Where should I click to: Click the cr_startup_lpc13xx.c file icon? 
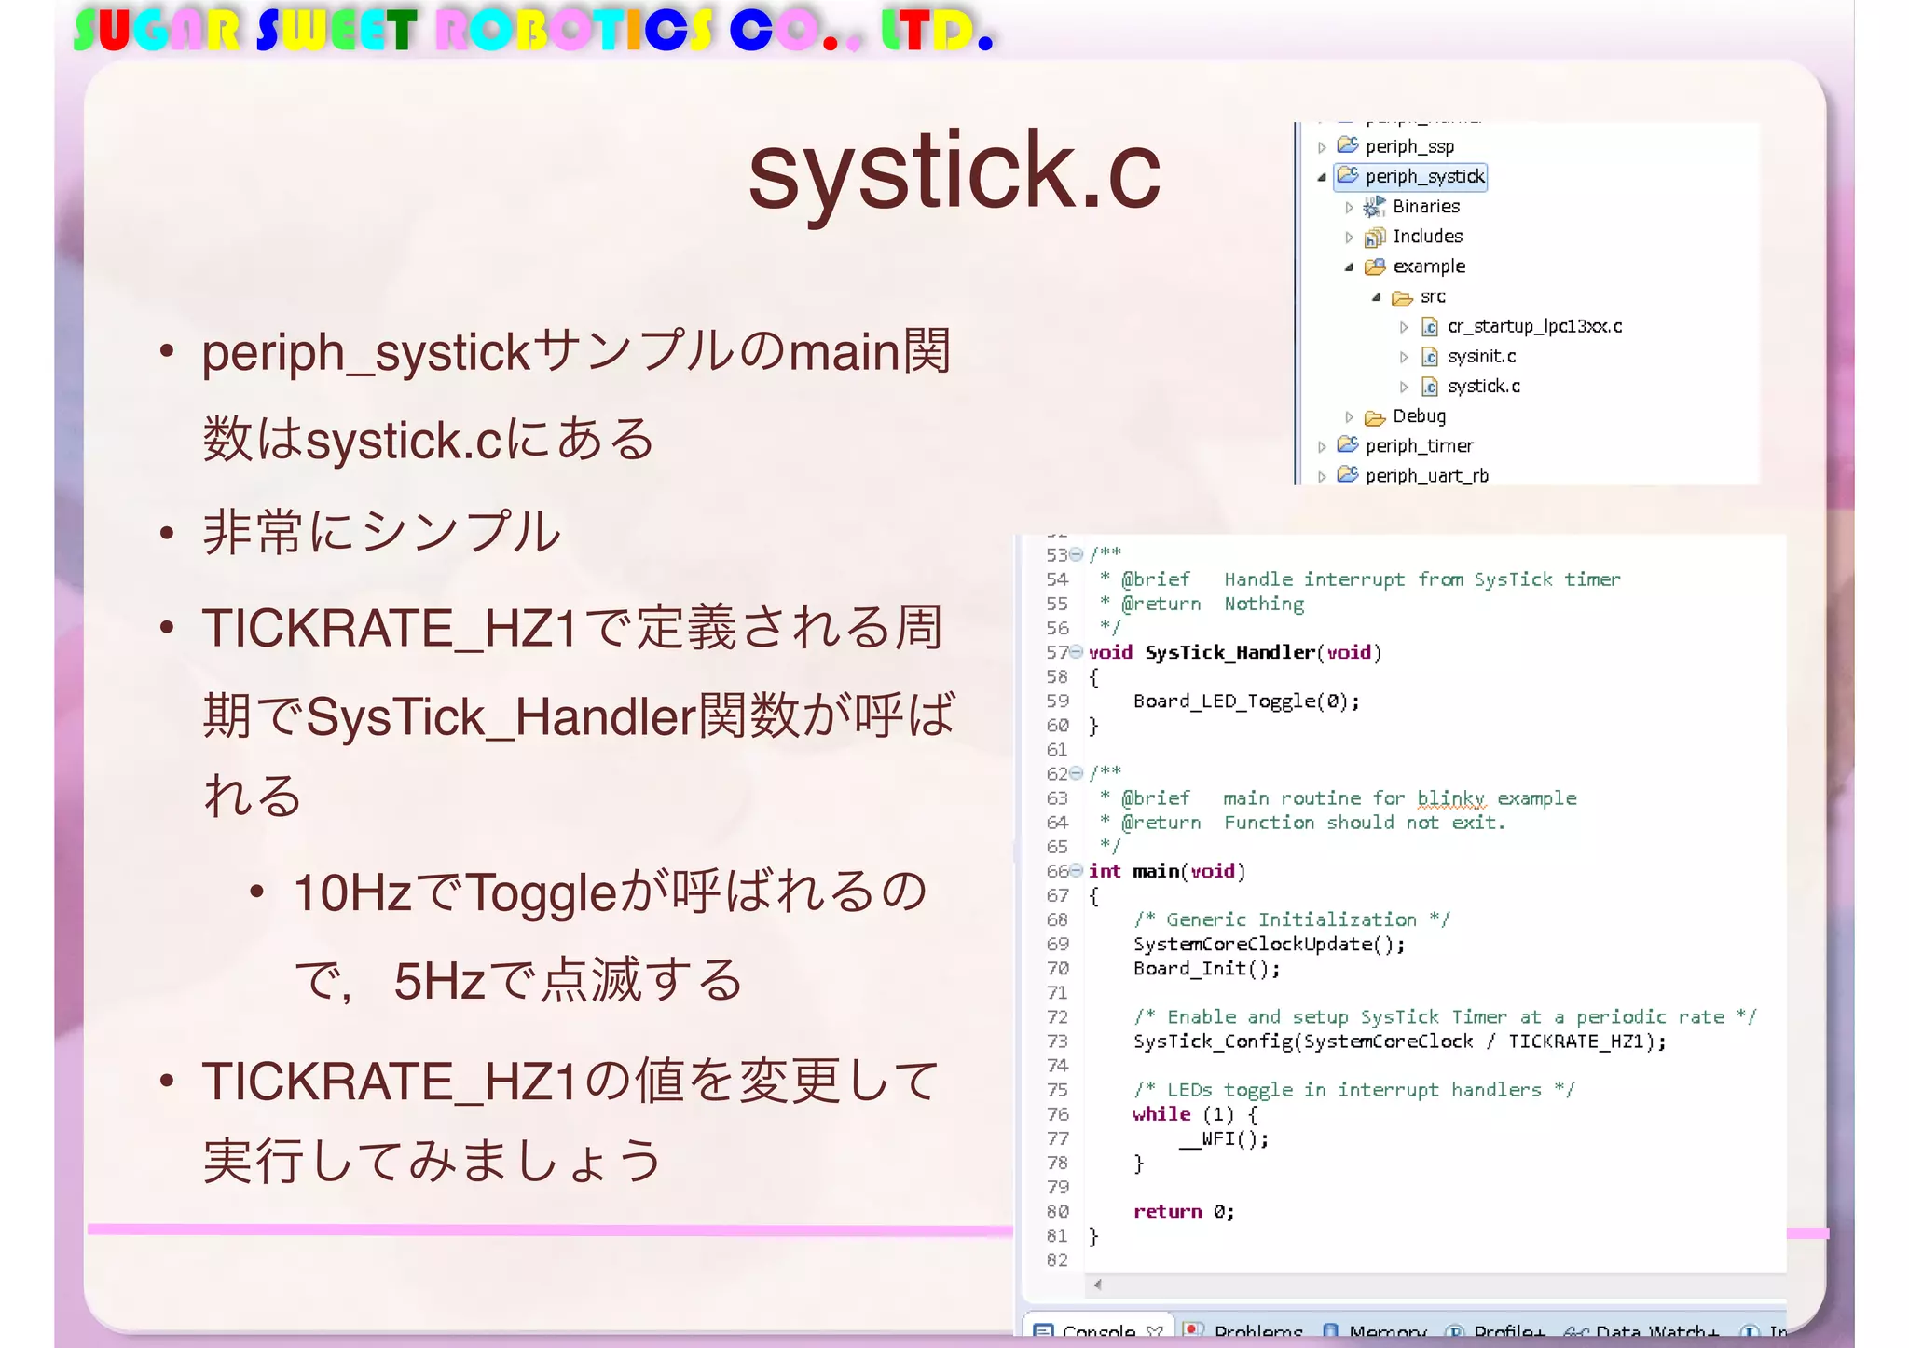tap(1429, 327)
